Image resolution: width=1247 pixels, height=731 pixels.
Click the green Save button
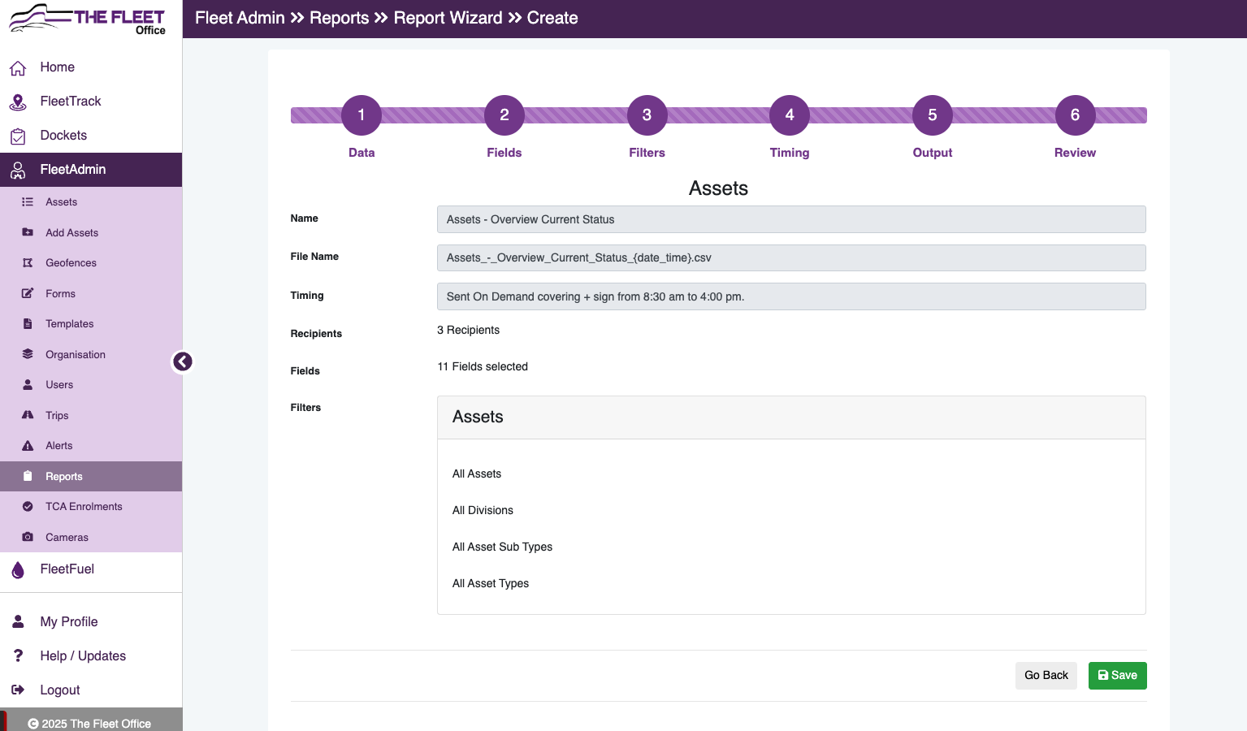(1117, 676)
